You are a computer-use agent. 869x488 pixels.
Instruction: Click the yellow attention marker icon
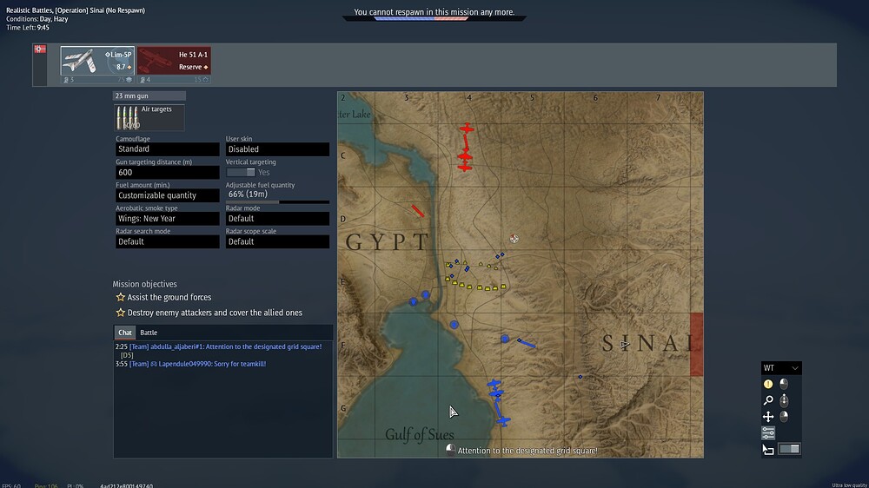pyautogui.click(x=768, y=384)
